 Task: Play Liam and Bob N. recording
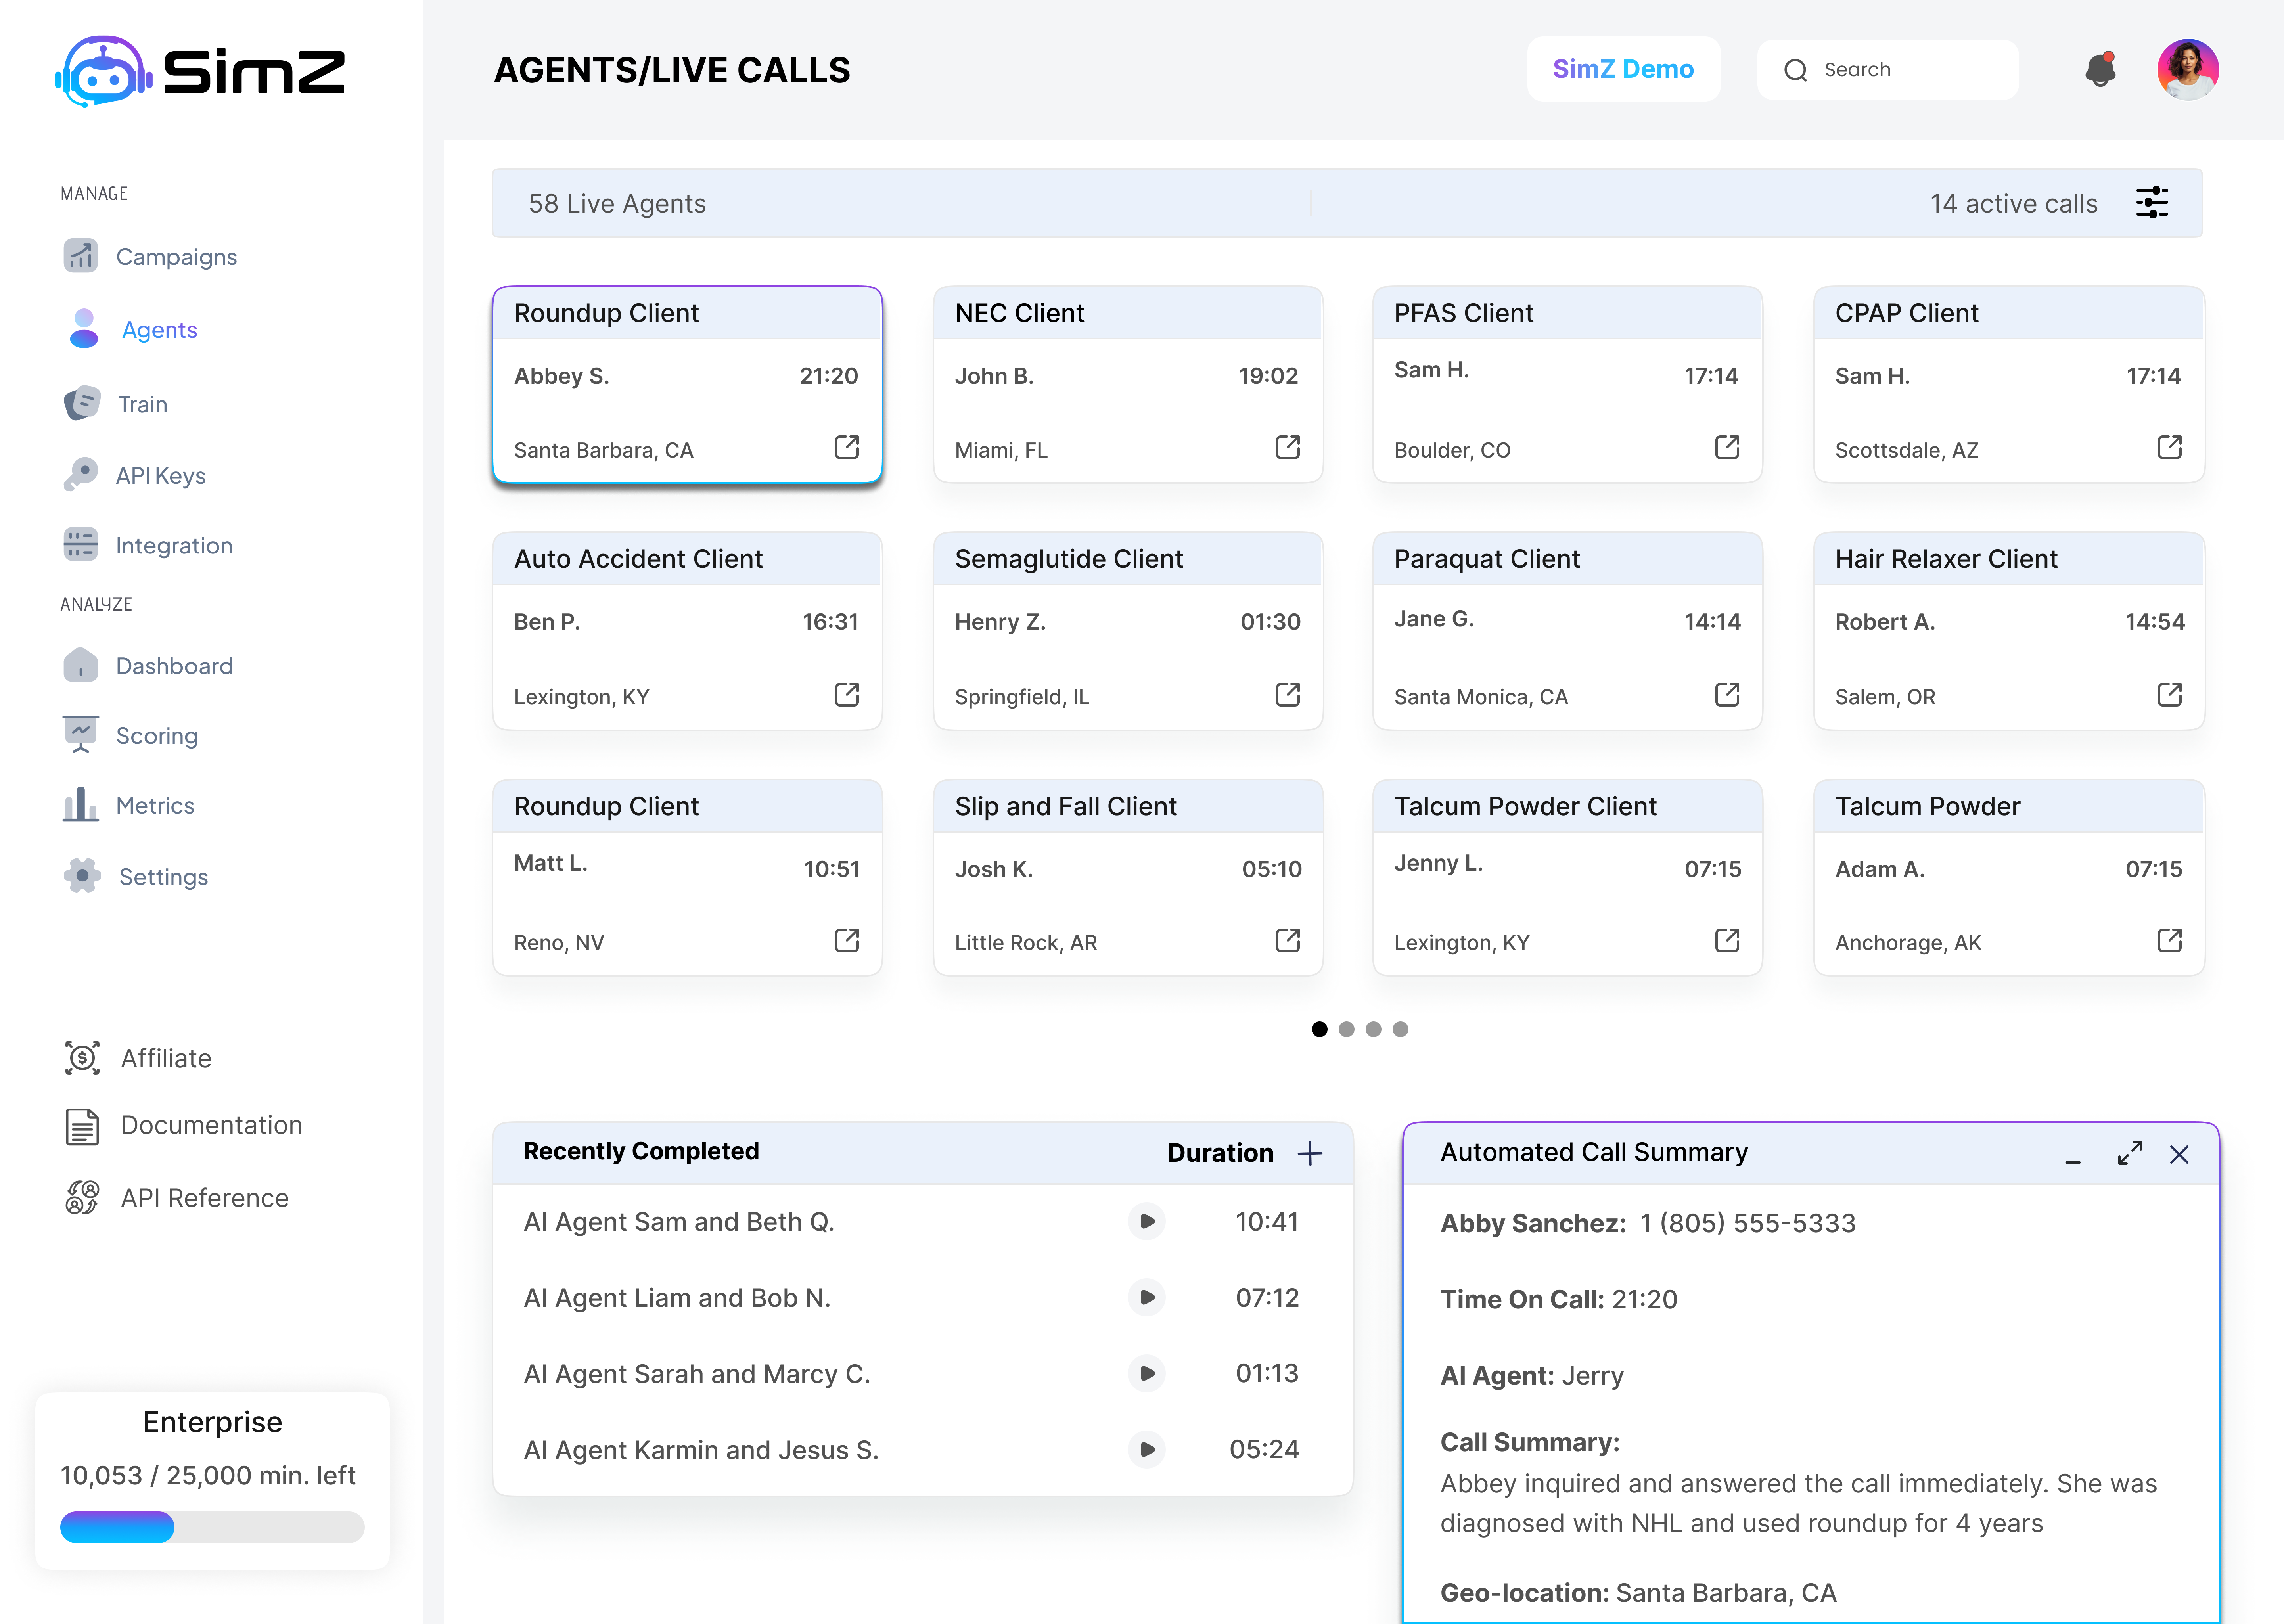(1147, 1297)
